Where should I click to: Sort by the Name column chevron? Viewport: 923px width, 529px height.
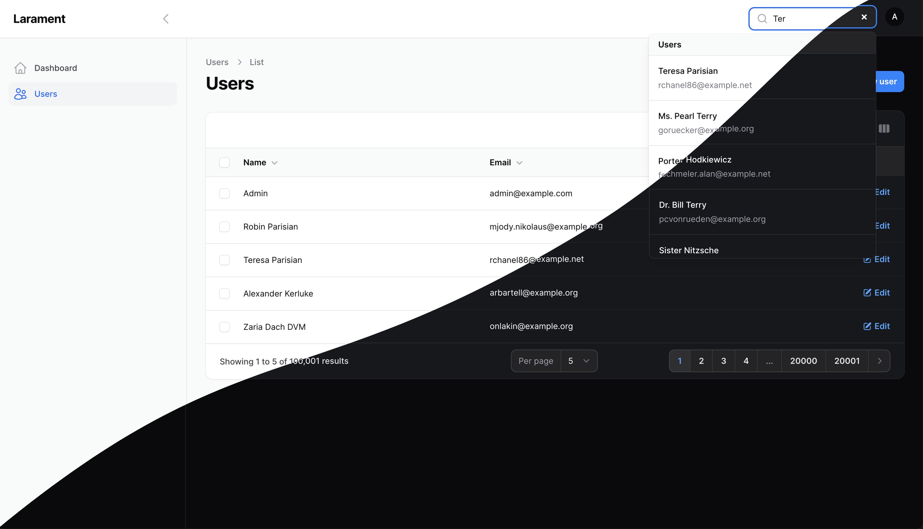274,163
